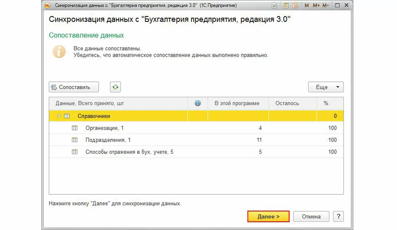Viewport: 397px width, 230px height.
Task: Select the Справочники row
Action: (x=196, y=116)
